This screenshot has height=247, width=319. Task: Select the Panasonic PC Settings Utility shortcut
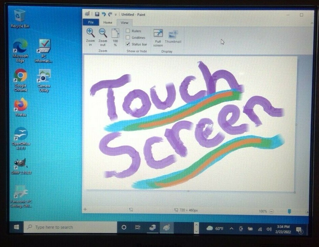(21, 196)
